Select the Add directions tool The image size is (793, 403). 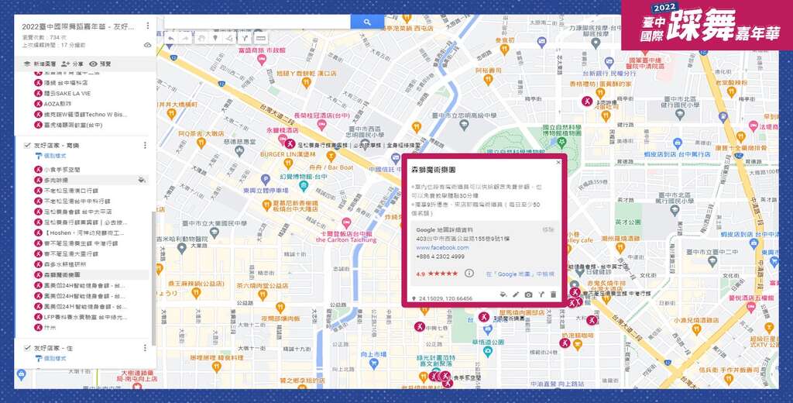244,38
